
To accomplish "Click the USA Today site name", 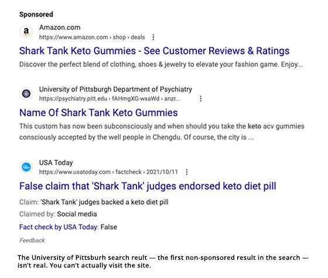I will point(56,162).
